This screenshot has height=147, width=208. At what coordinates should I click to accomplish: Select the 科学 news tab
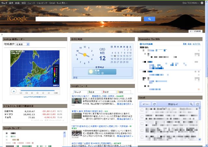110,92
